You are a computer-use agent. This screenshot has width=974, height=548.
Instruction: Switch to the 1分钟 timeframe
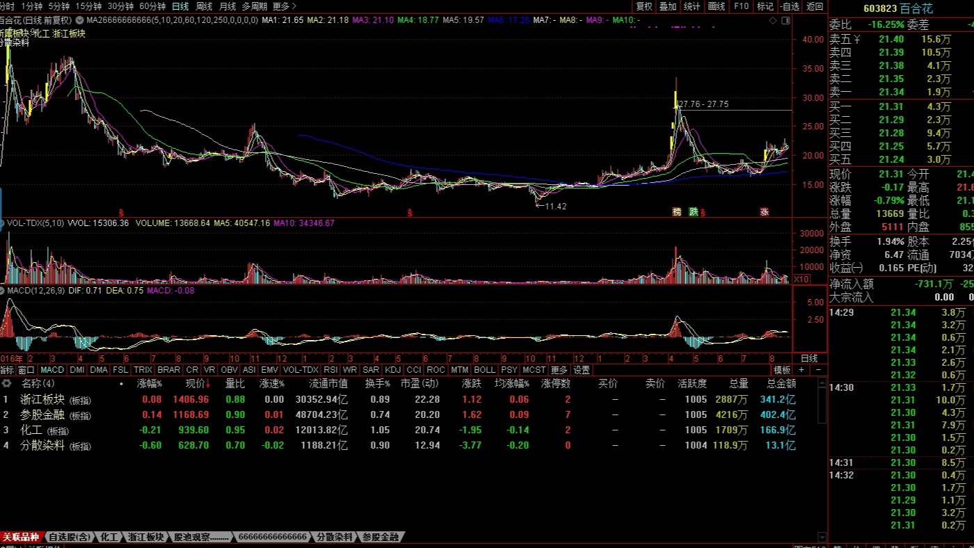point(32,6)
